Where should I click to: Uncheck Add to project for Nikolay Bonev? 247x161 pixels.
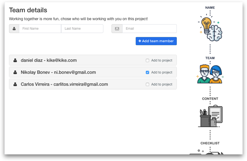147,72
